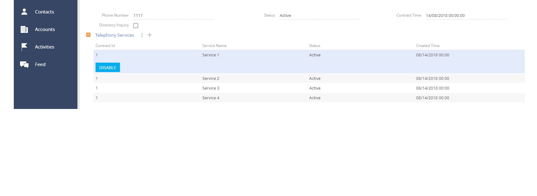
Task: Click the Accounts building icon
Action: pos(24,29)
